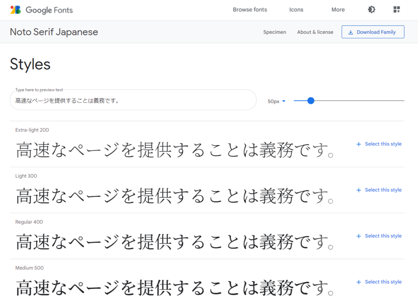Click the plus icon for Extra-light 200
Screen dimensions: 418x303
pos(359,144)
